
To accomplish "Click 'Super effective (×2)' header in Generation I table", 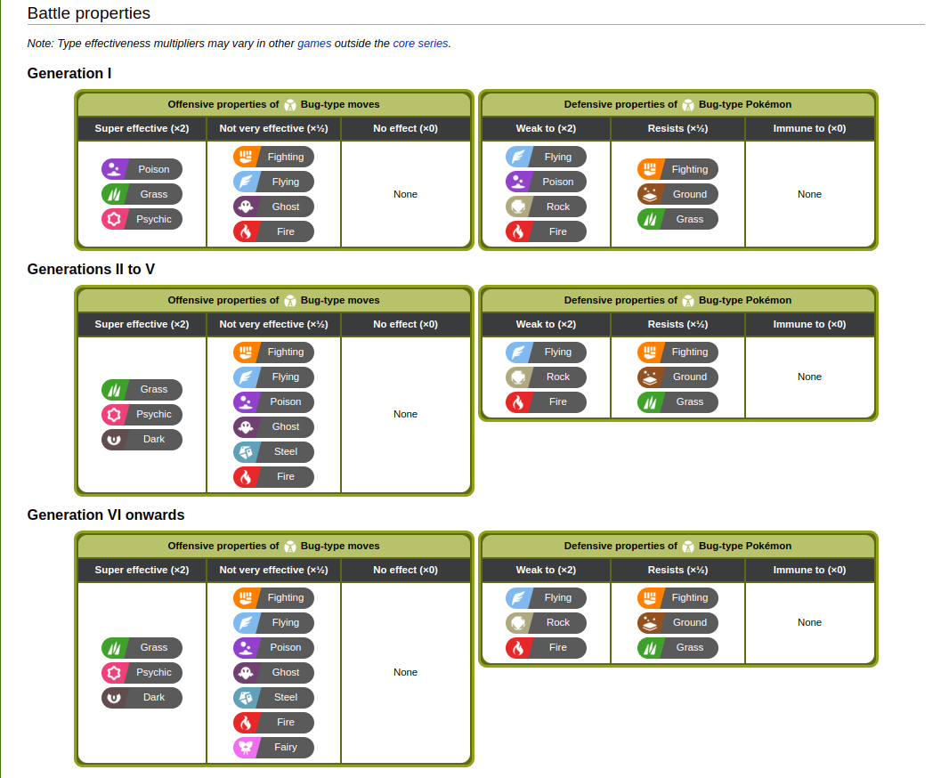I will tap(142, 128).
